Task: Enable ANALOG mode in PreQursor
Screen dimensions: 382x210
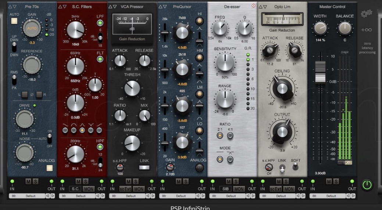Action: (x=200, y=168)
